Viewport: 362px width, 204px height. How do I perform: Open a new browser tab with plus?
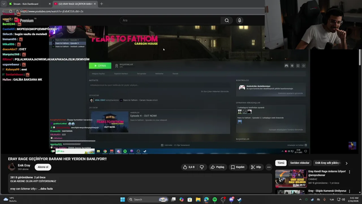(102, 4)
